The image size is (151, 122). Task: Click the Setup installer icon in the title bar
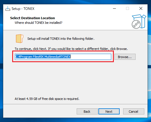[x=8, y=9]
